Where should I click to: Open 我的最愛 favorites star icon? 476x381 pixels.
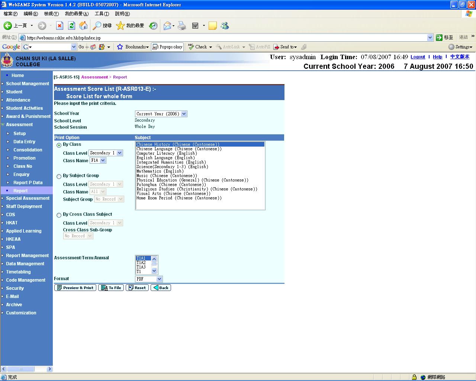(120, 26)
